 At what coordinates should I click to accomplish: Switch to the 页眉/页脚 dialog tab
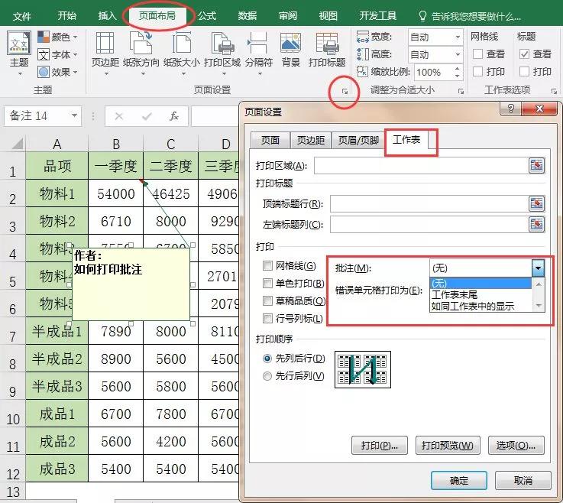(358, 140)
